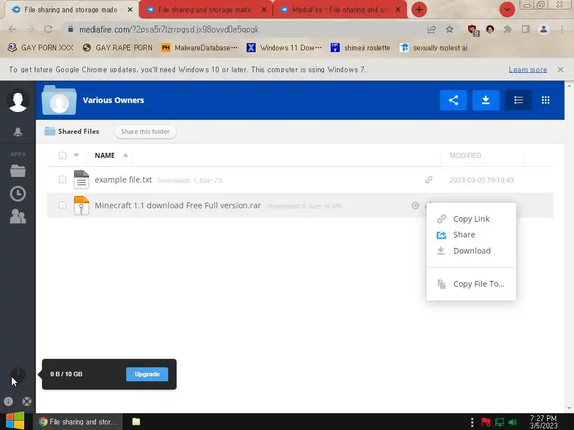Screen dimensions: 574x430
Task: Open the shimeji roulette bookmark
Action: point(360,48)
